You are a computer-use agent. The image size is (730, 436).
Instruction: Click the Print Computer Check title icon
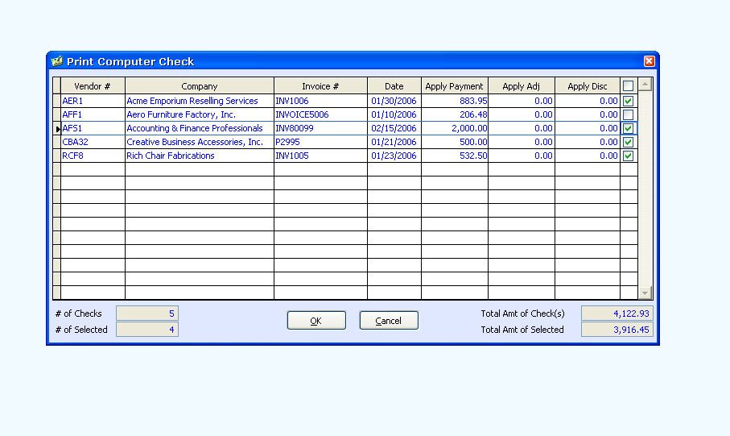(x=56, y=61)
